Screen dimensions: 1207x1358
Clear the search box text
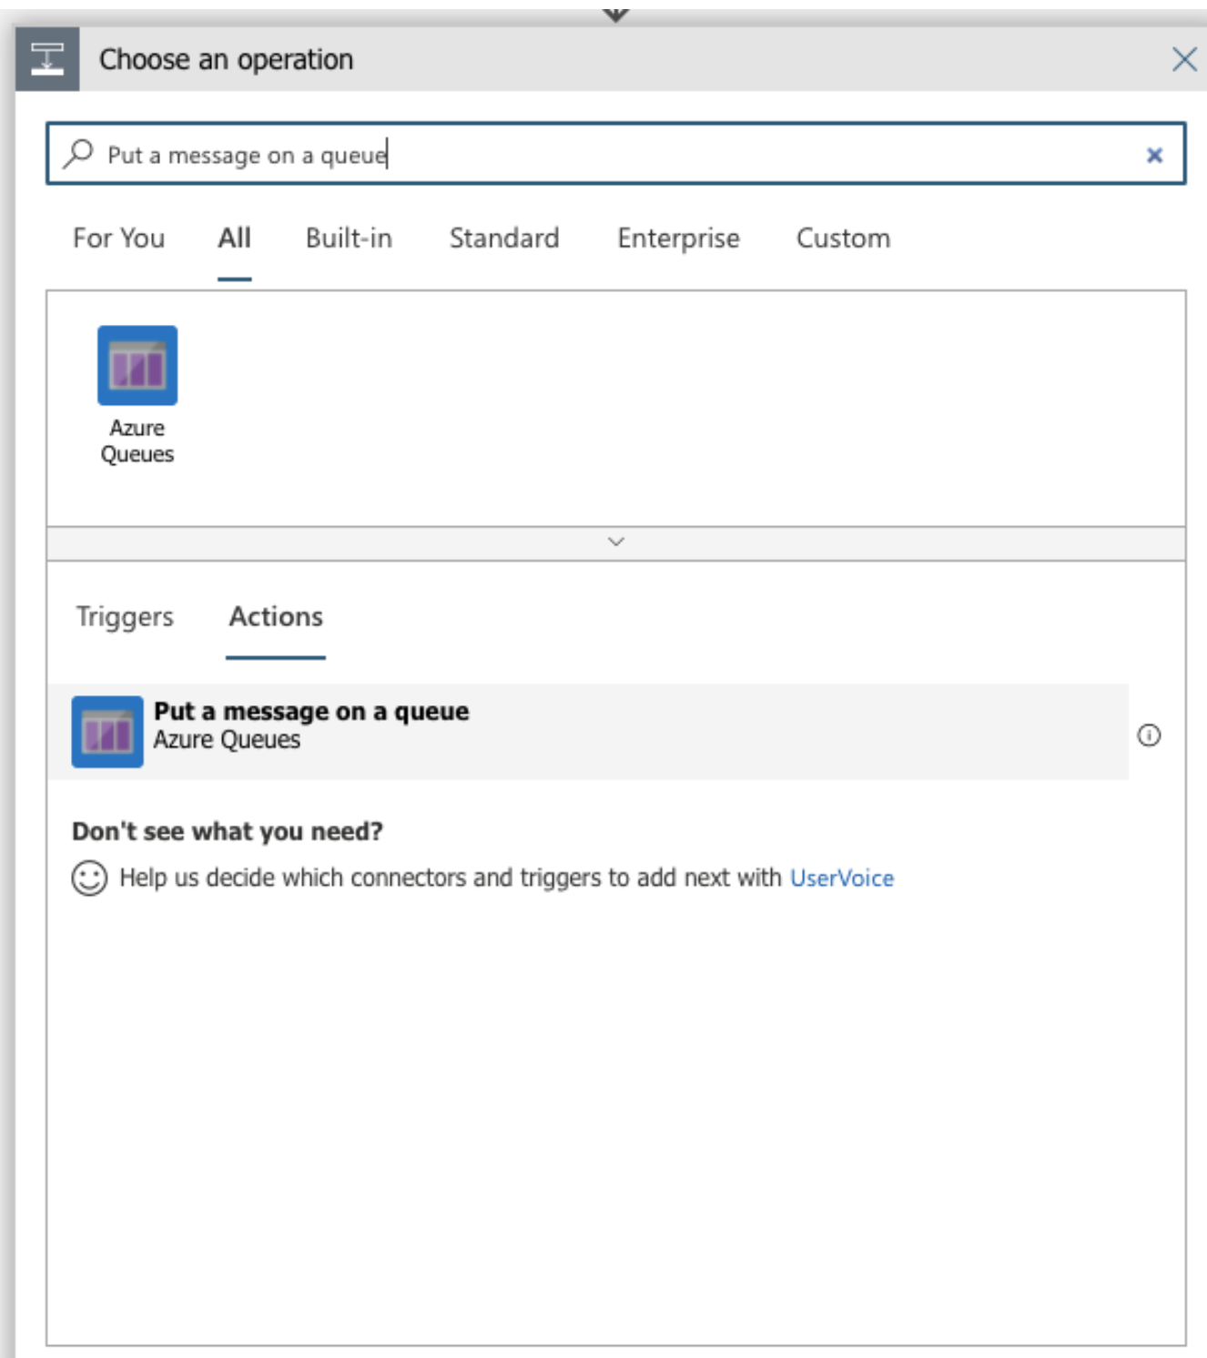pyautogui.click(x=1154, y=156)
